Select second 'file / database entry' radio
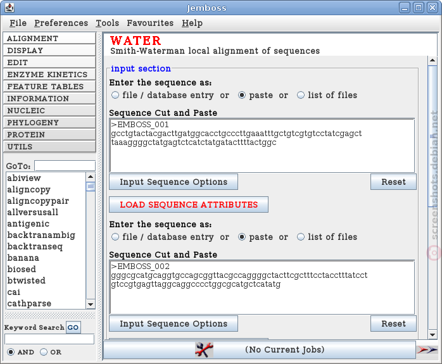Screen dimensions: 442x364 (115, 237)
